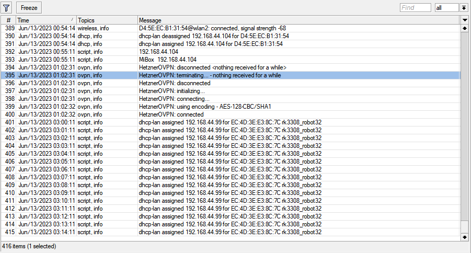Viewport: 471px width, 253px height.
Task: Select row 396 HetznerOVPN: disconnected
Action: click(231, 83)
